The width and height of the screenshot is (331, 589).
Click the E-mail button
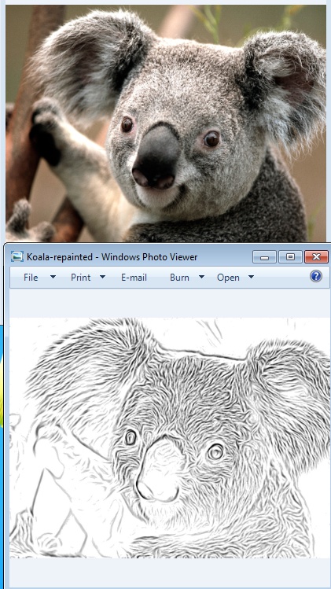pyautogui.click(x=134, y=278)
